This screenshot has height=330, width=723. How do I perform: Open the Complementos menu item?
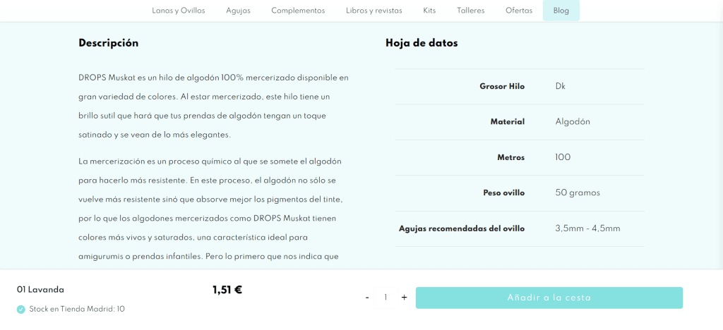tap(298, 11)
